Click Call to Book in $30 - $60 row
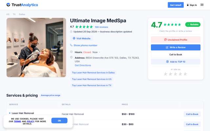The image size is (210, 131). pyautogui.click(x=192, y=124)
